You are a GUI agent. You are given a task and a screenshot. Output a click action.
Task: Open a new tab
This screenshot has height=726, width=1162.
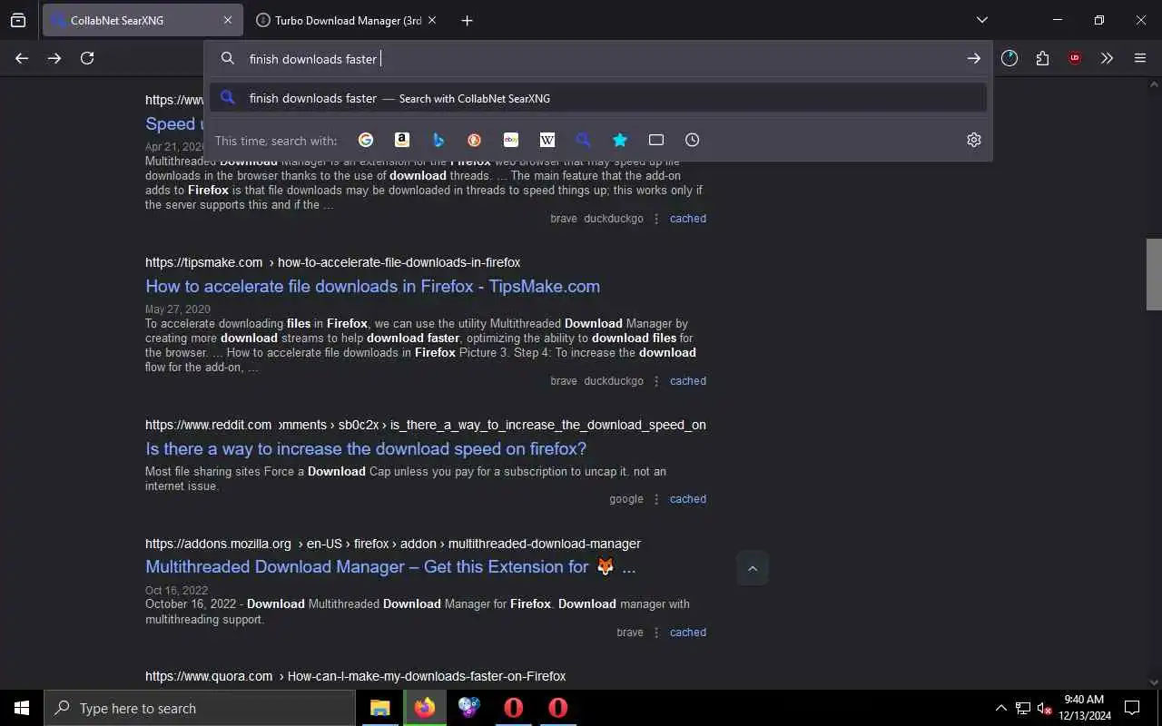[467, 20]
